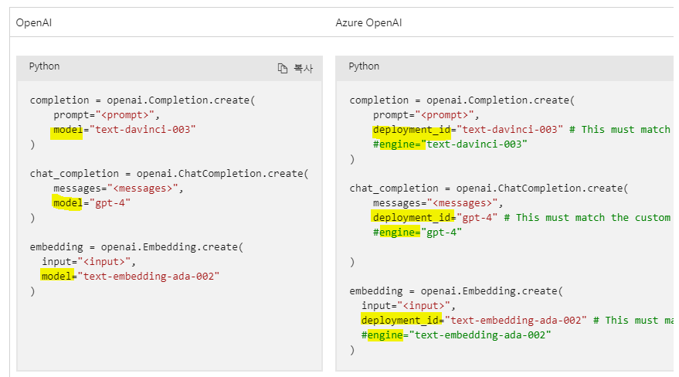Click "text-davinci-003" string in OpenAI code
Screen dimensions: 679x377
[142, 130]
